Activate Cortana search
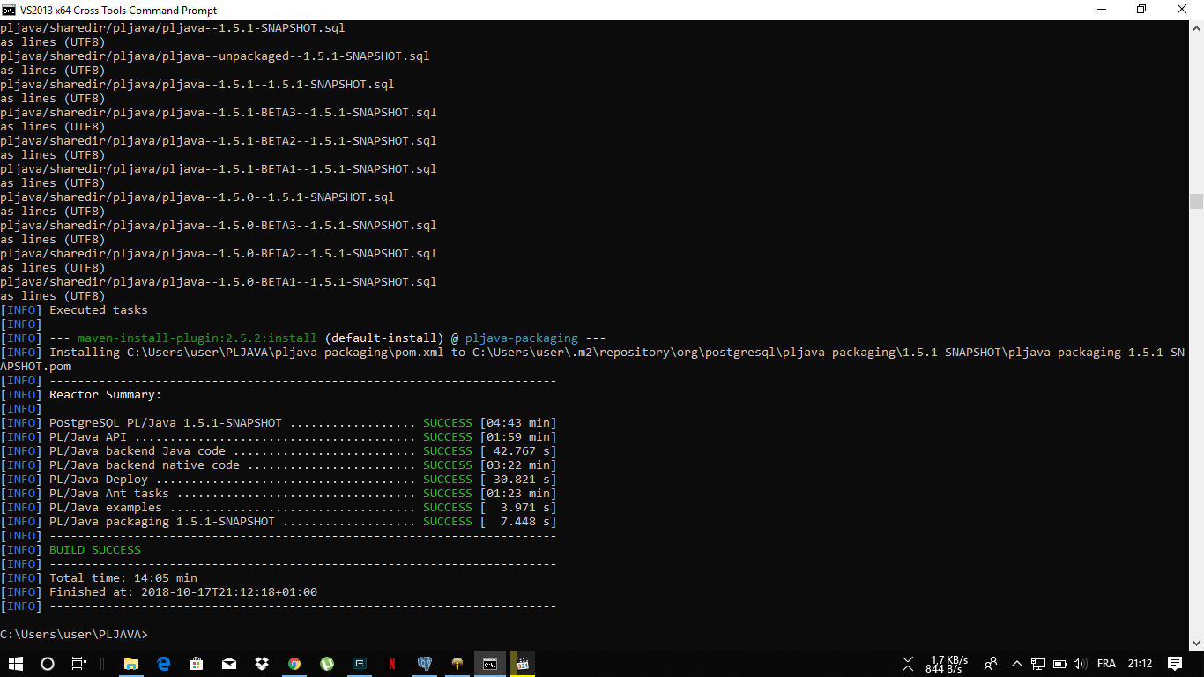Screen dimensions: 1204x677 tap(47, 664)
